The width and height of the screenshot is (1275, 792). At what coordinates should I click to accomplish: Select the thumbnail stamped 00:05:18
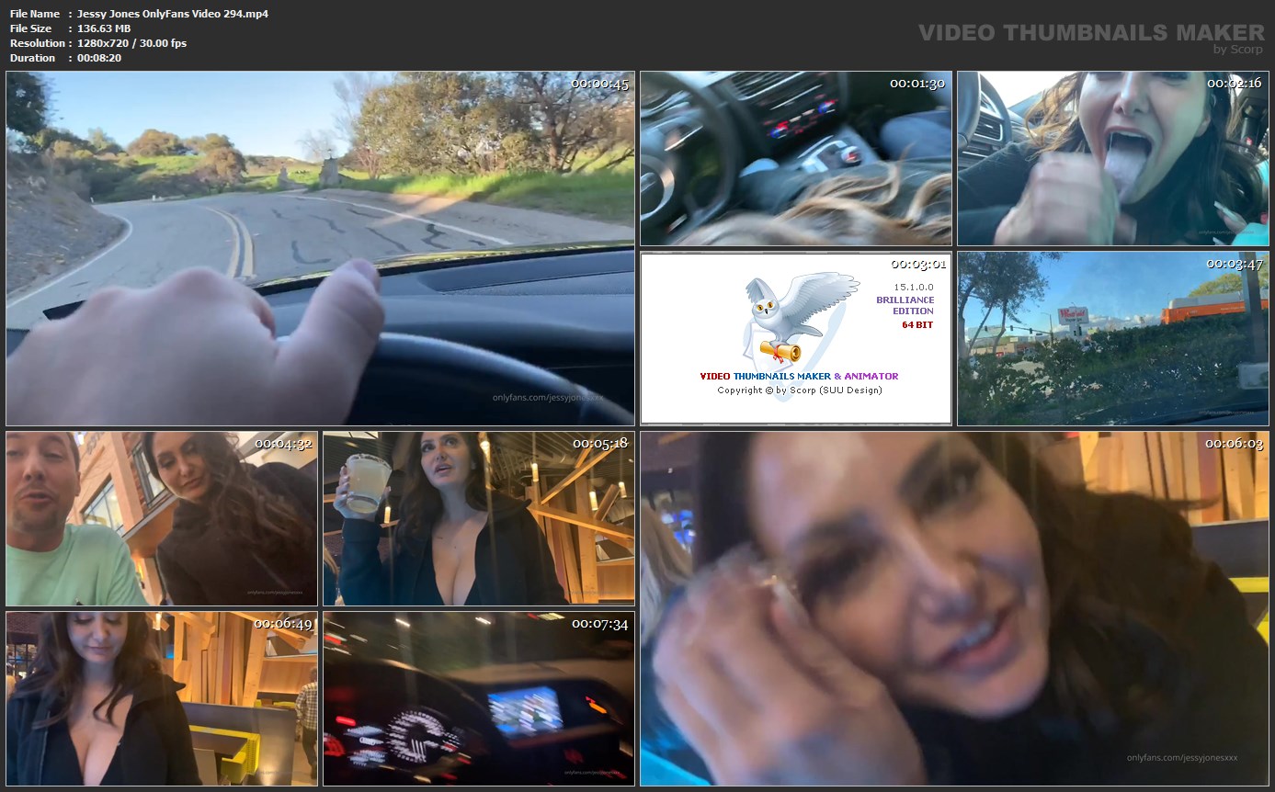click(x=478, y=518)
